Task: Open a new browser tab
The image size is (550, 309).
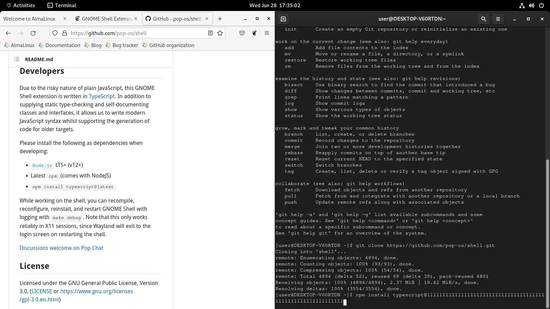Action: coord(220,19)
